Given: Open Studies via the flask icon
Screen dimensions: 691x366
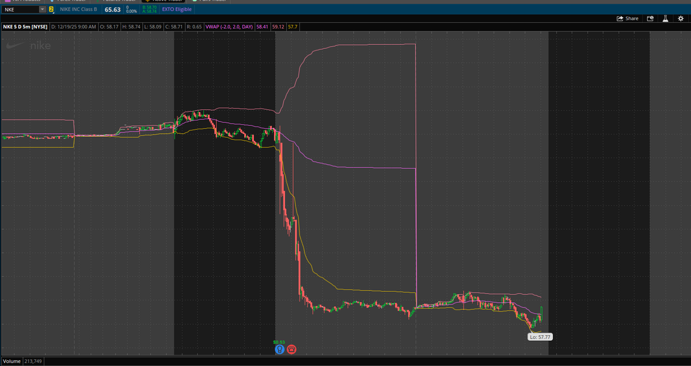Looking at the screenshot, I should click(x=665, y=18).
